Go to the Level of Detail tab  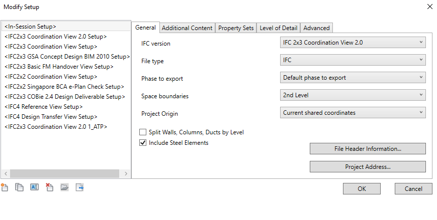point(278,28)
